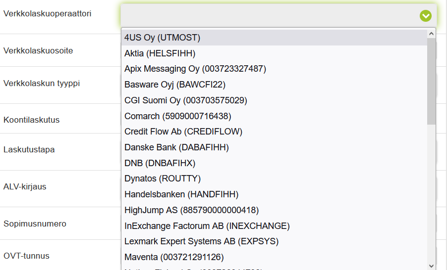Select 4US Oy (UTMOST) option
Image resolution: width=447 pixels, height=270 pixels.
pyautogui.click(x=162, y=38)
